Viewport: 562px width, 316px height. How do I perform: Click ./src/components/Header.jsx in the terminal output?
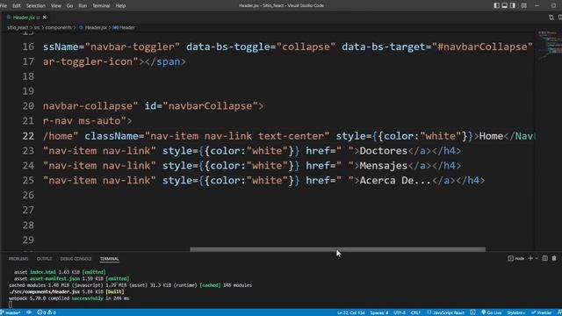[x=45, y=292]
